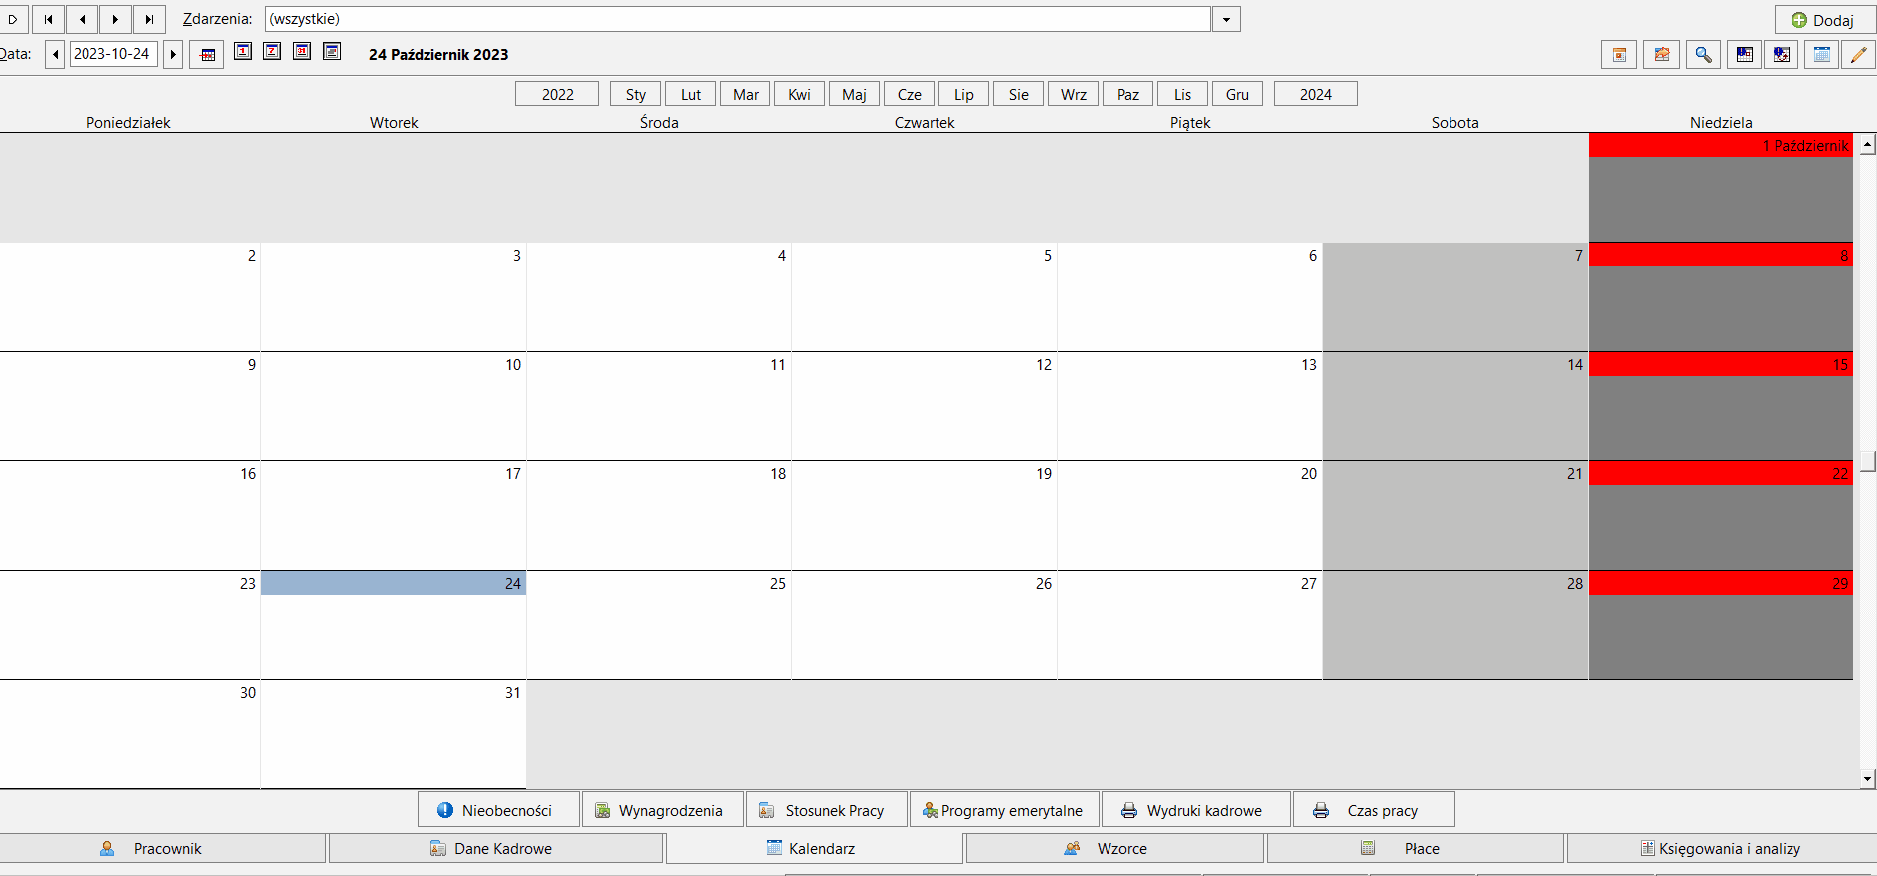The image size is (1877, 876).
Task: Click the Zdarzenia field showing (wszystkie)
Action: coord(738,19)
